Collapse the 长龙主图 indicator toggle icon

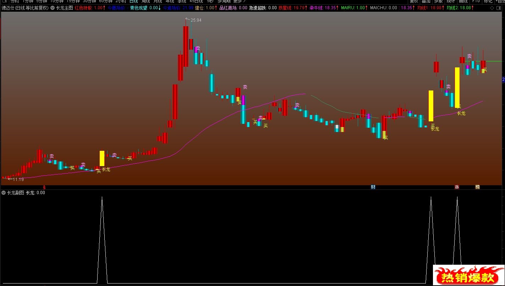[x=53, y=8]
